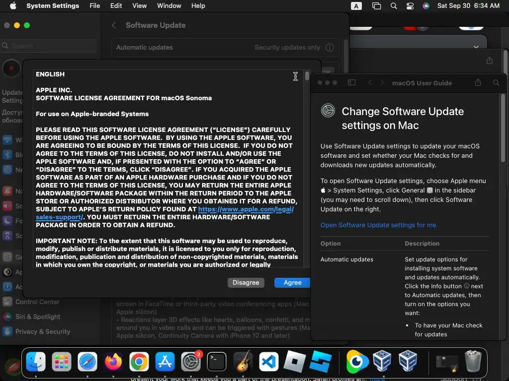Open GarageBand from the Dock

[x=243, y=361]
